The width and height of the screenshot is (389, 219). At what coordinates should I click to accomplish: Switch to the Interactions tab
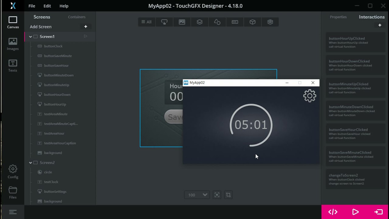[372, 17]
